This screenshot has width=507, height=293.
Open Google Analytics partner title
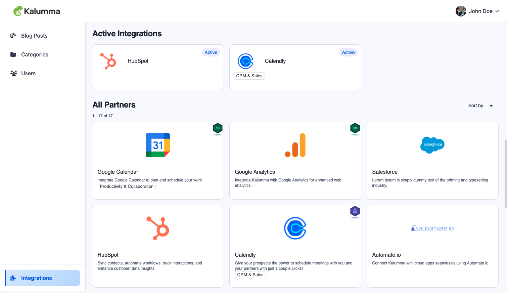click(255, 172)
